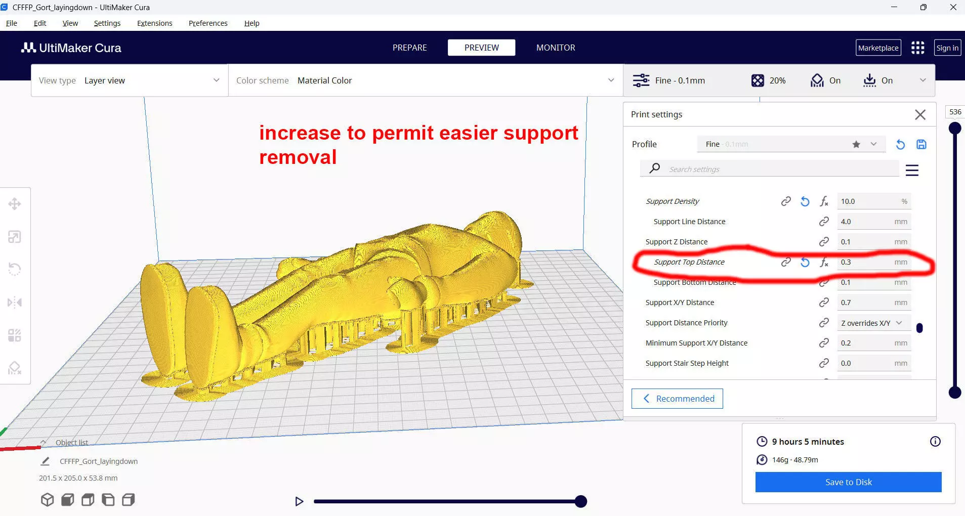The width and height of the screenshot is (965, 516).
Task: Collapse the print settings summary bar
Action: click(x=922, y=80)
